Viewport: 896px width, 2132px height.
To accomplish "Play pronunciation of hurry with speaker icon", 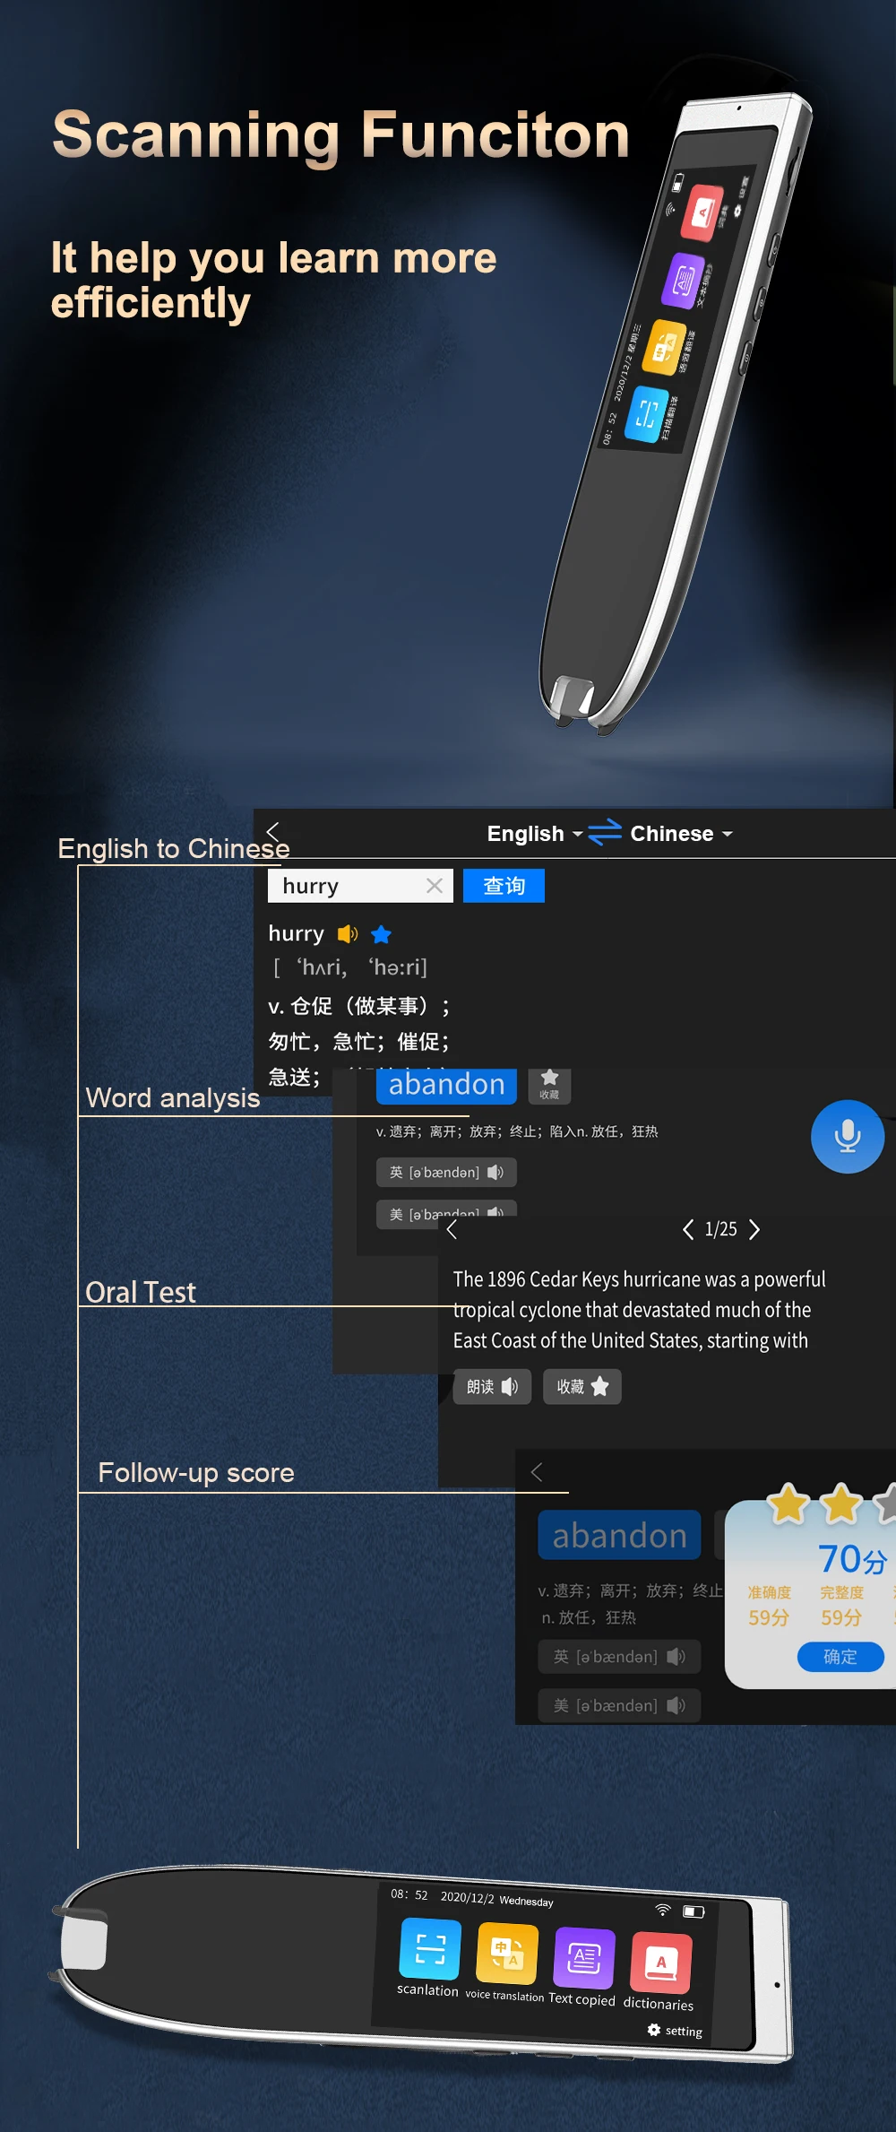I will [348, 934].
